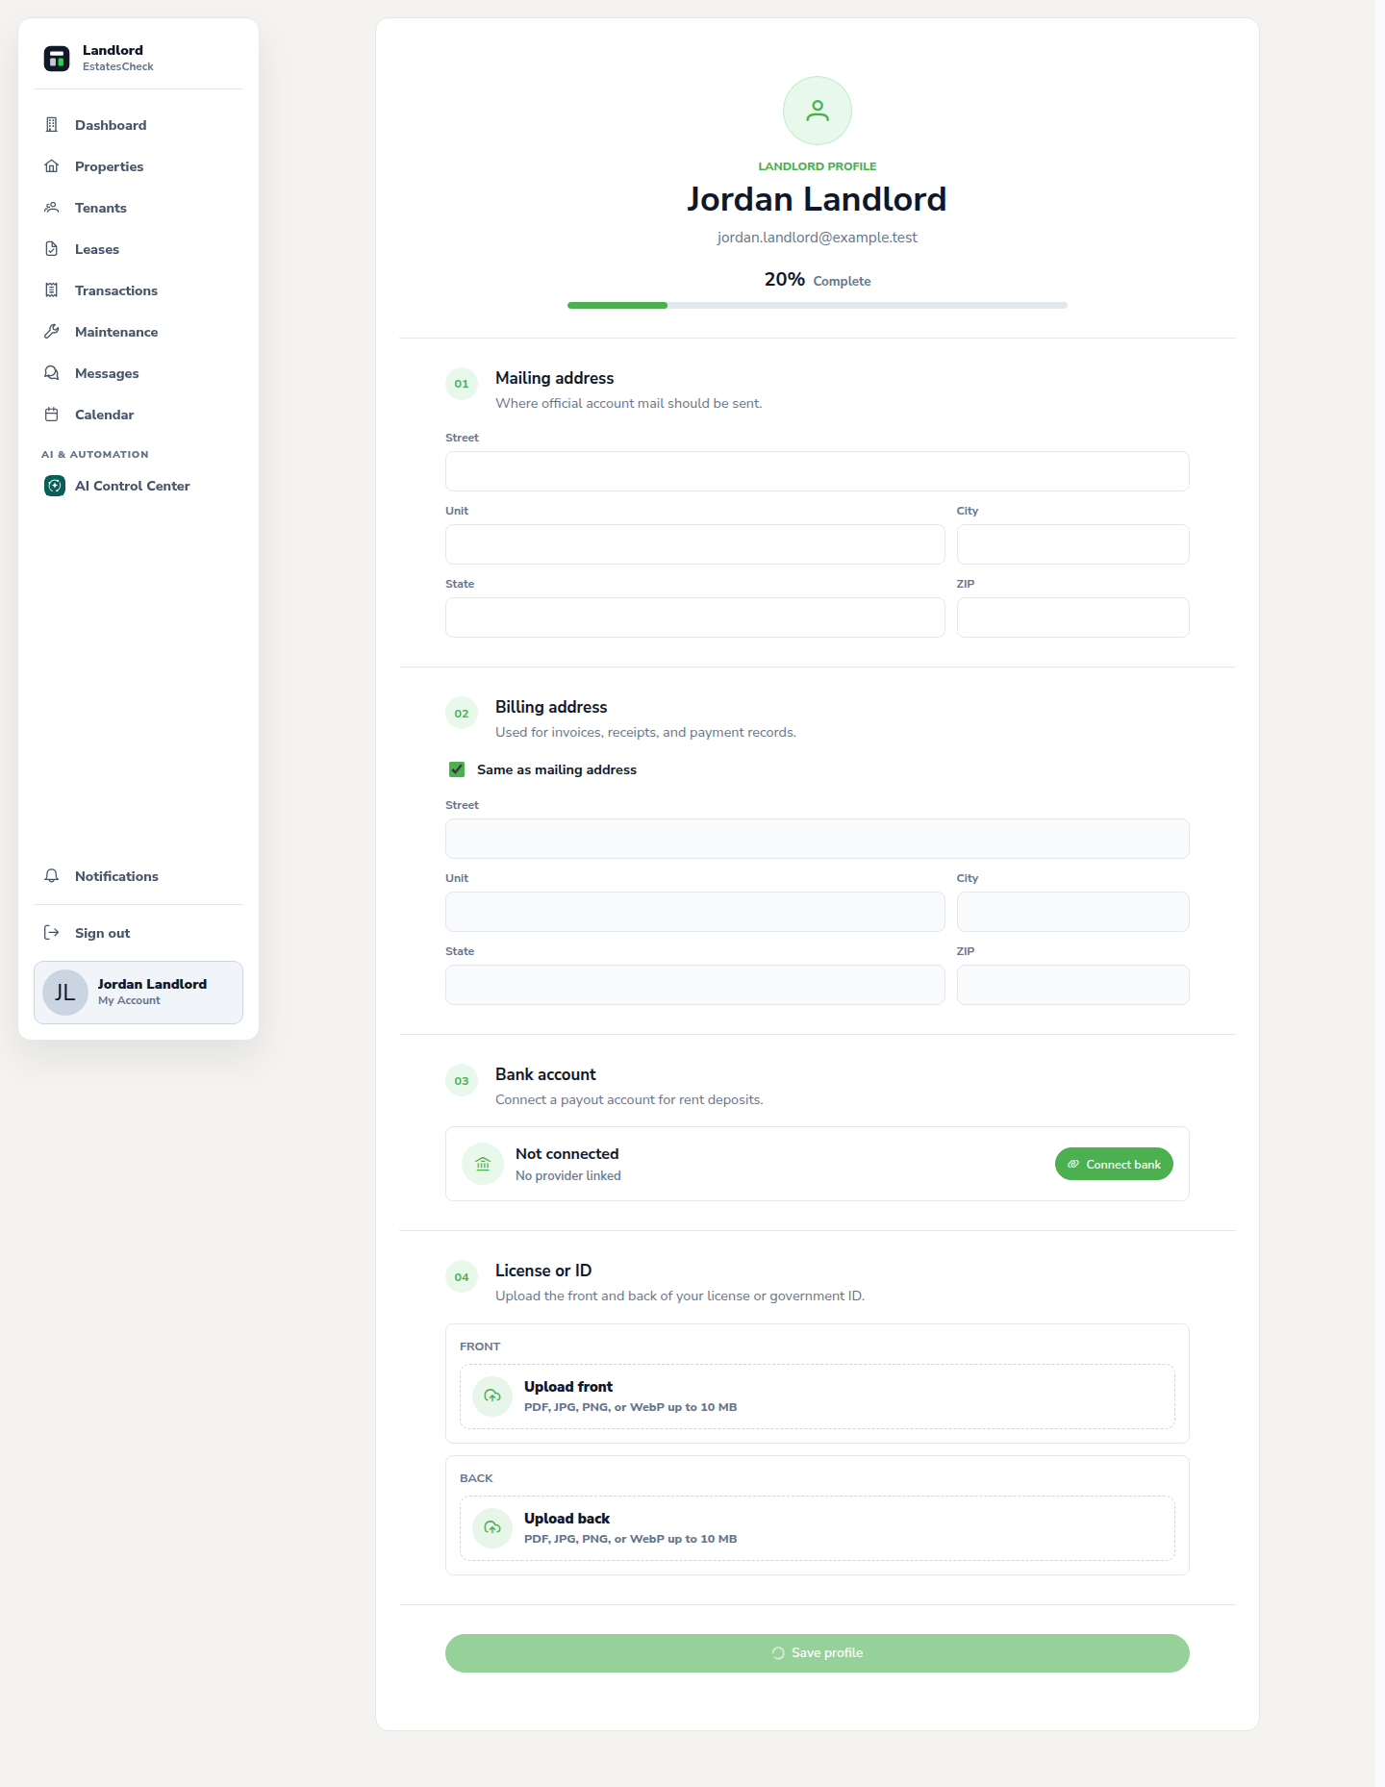Focus the mailing State input field

tap(695, 617)
